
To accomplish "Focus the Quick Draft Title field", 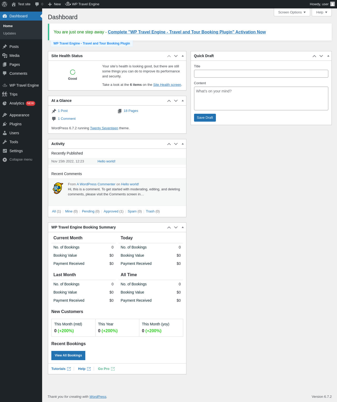I will 261,74.
